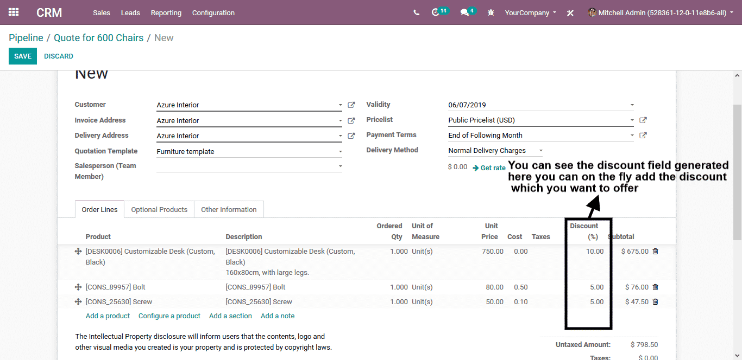Click the Get rate link
The width and height of the screenshot is (742, 360).
pyautogui.click(x=489, y=168)
